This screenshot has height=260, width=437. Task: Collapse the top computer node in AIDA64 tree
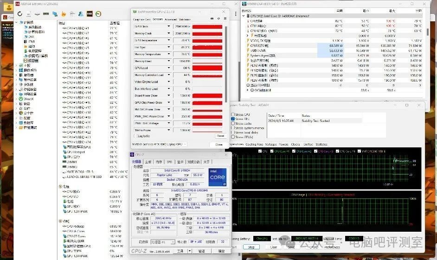[x=16, y=22]
